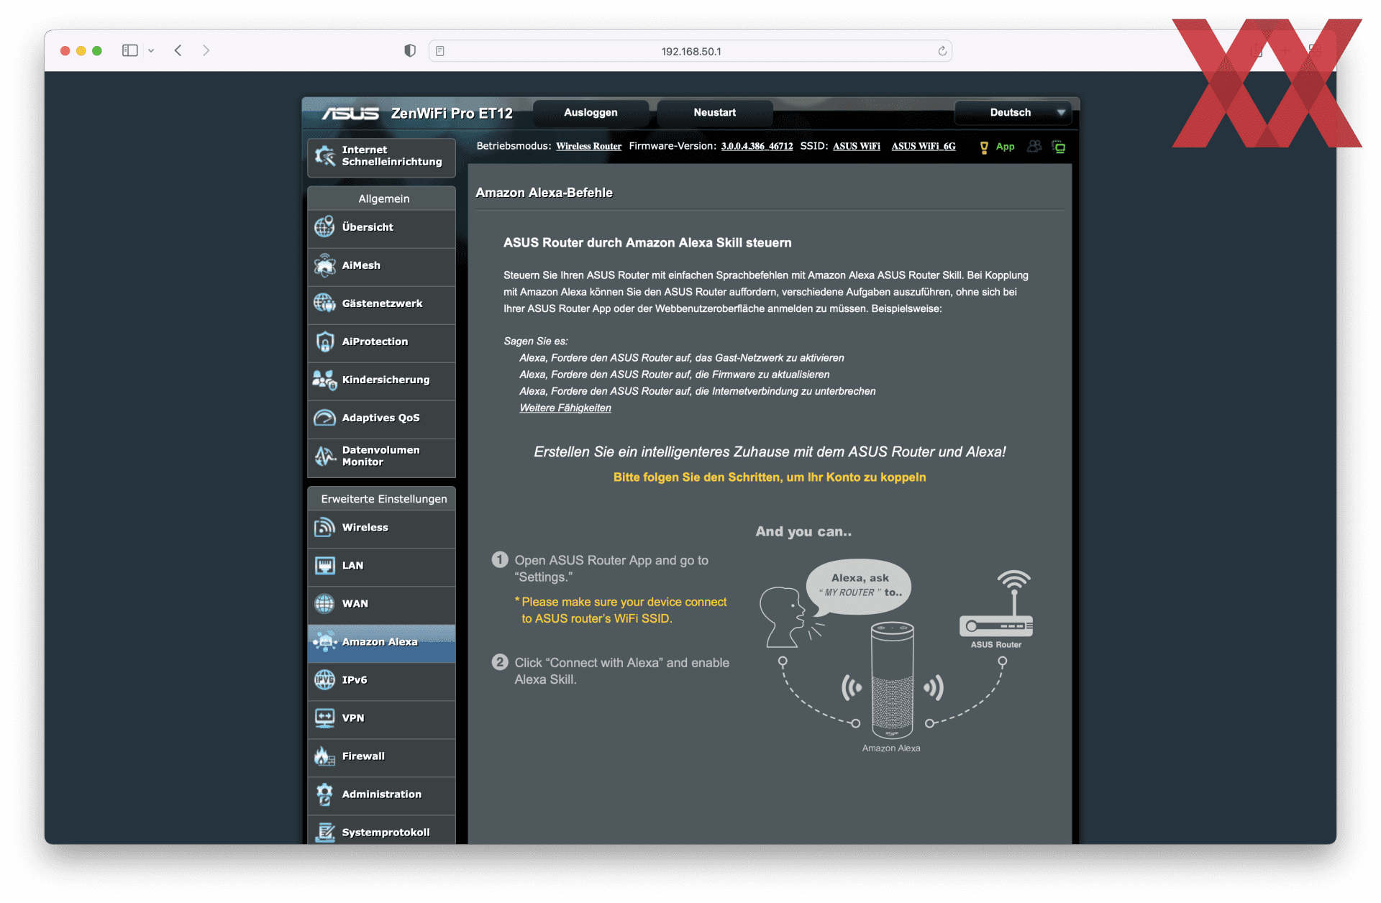
Task: Open the ASUS WiFi_6G SSID link
Action: tap(924, 147)
